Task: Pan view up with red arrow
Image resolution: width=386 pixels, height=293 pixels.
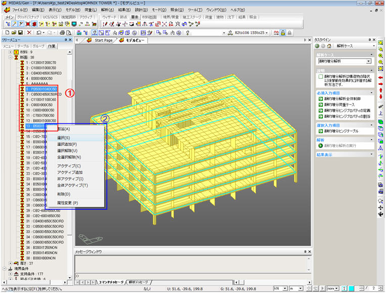Action: pyautogui.click(x=380, y=90)
